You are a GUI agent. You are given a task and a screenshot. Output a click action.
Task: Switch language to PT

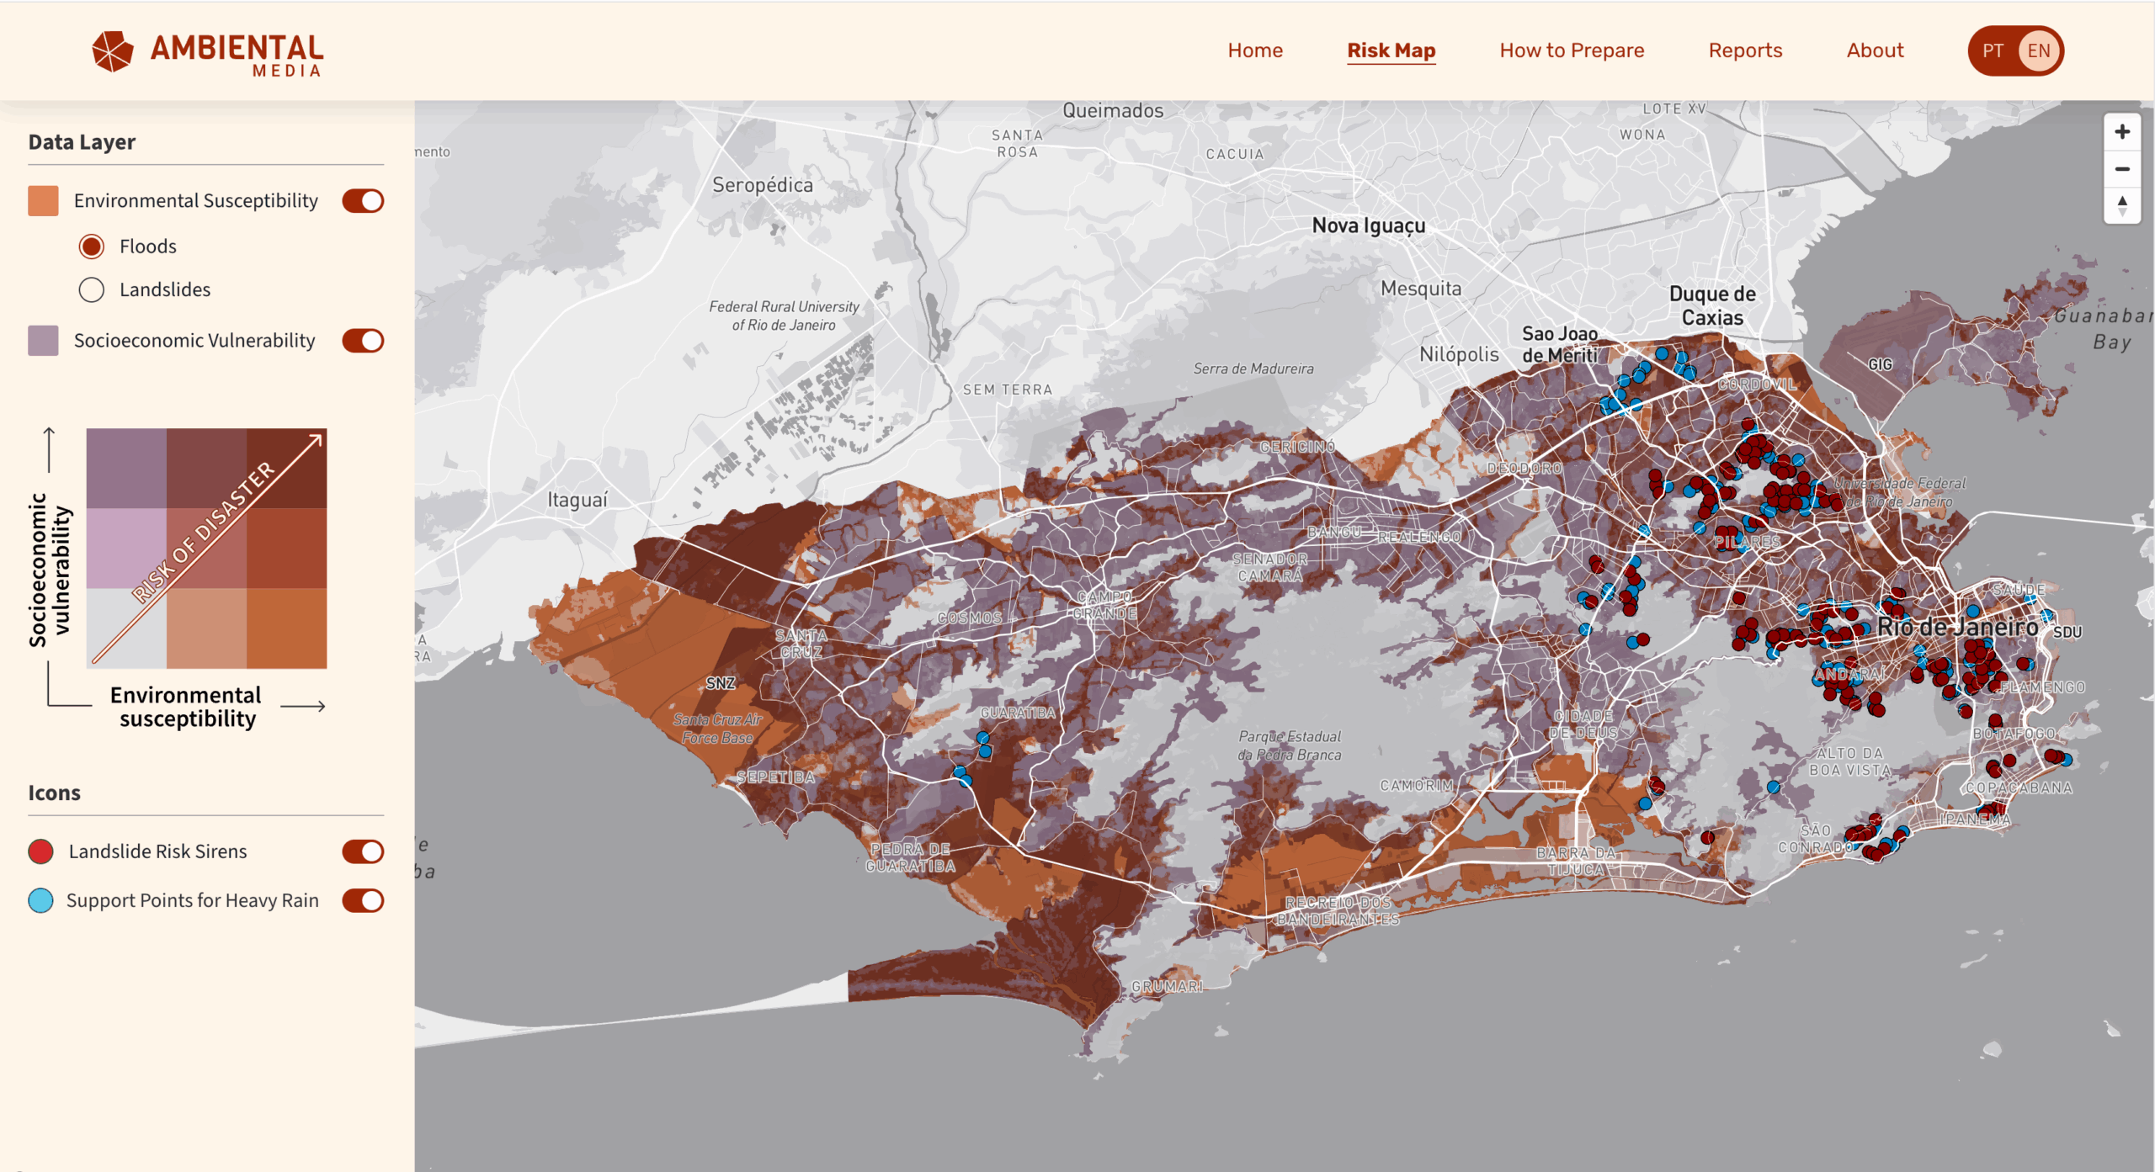[1992, 50]
